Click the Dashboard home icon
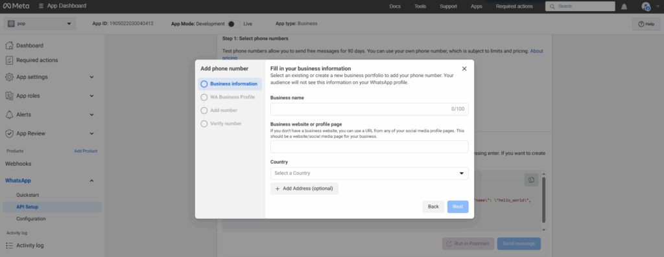664x257 pixels. pyautogui.click(x=9, y=45)
